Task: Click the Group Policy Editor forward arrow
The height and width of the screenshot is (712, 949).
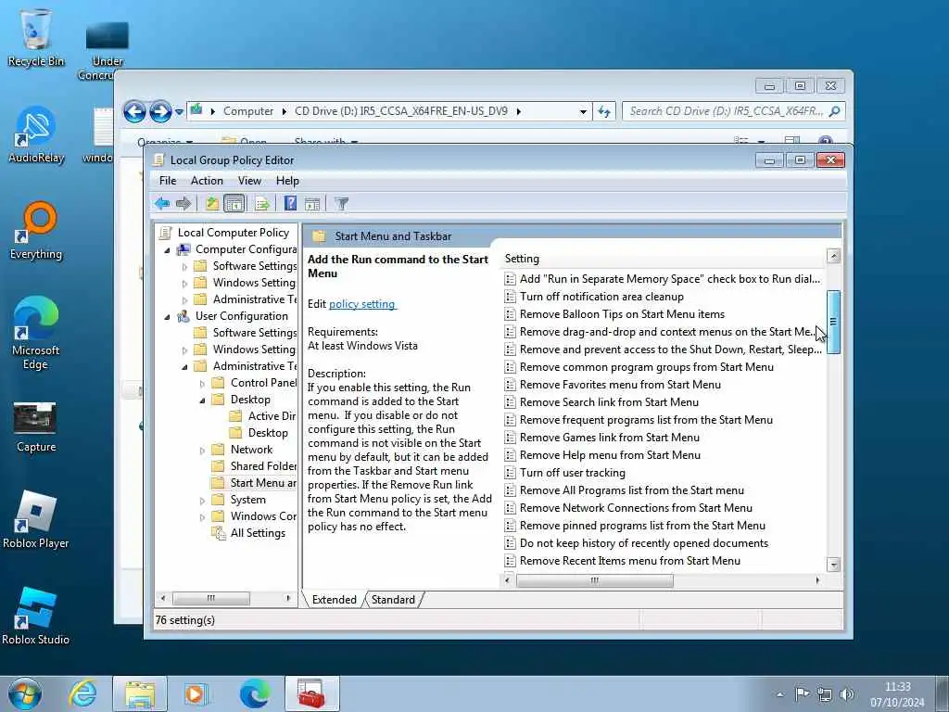Action: (183, 204)
